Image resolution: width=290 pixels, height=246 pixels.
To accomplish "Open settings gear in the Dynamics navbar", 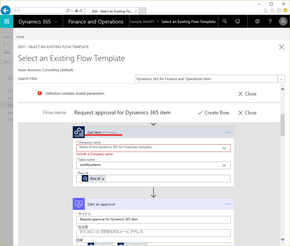I will coord(257,22).
